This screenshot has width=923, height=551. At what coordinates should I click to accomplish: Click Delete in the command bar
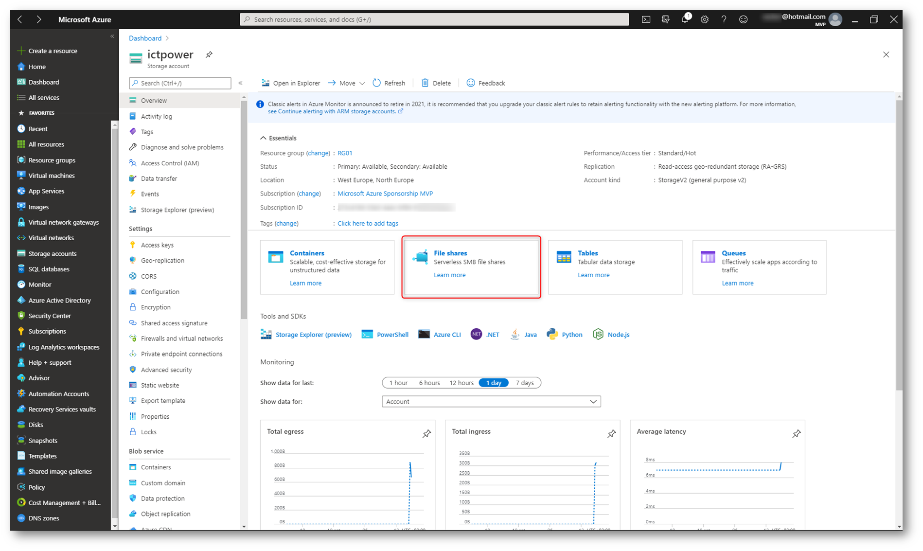click(436, 83)
